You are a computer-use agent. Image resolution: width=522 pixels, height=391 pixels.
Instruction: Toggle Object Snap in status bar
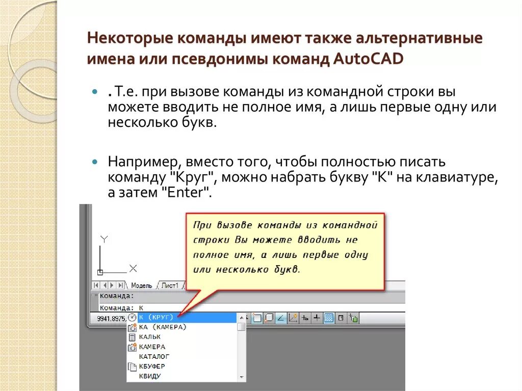[257, 318]
